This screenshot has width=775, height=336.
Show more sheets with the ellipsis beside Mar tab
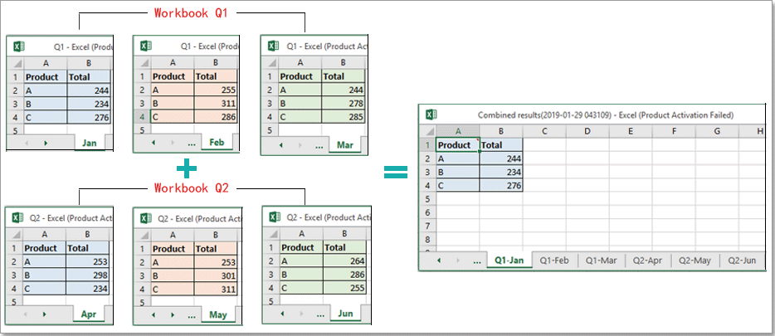point(317,145)
